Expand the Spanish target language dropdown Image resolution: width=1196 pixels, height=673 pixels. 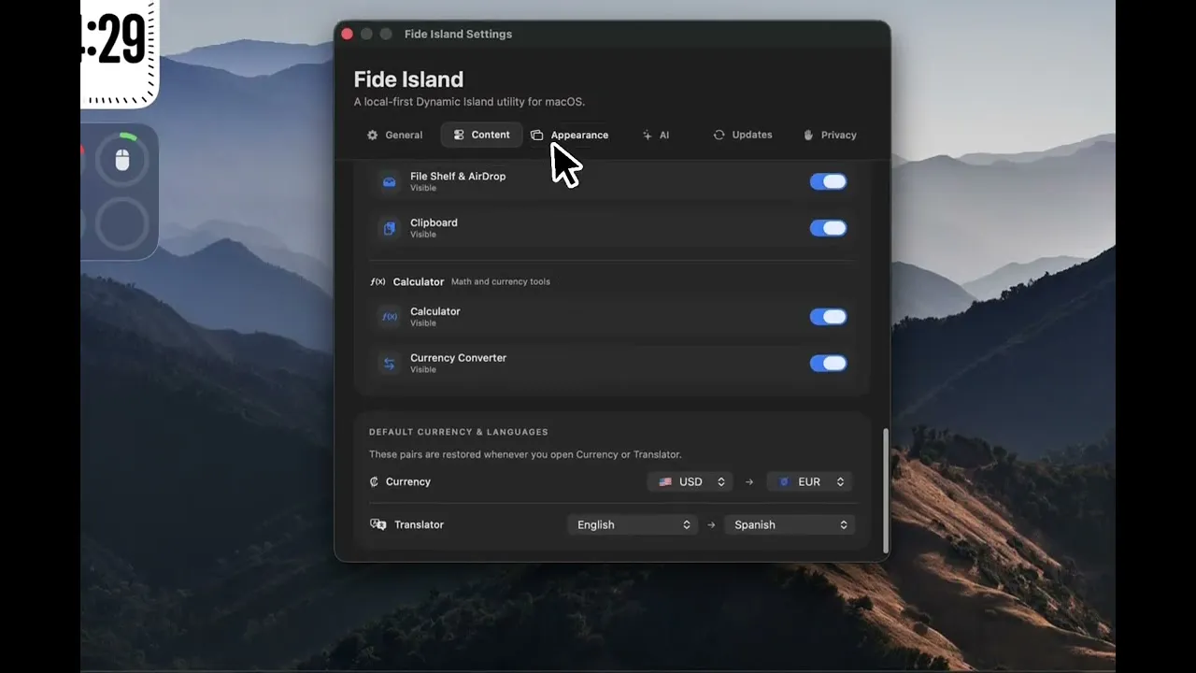(x=790, y=524)
